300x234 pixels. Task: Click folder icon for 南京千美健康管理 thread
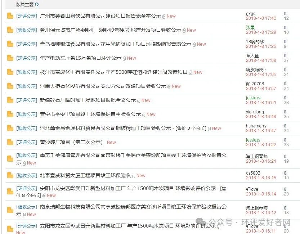[x=10, y=159]
